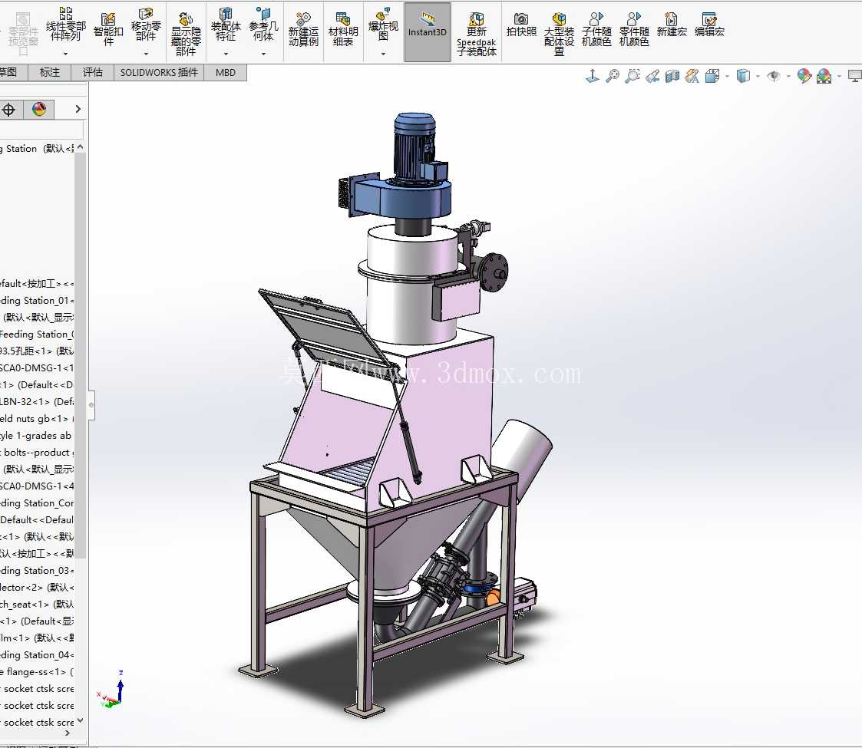This screenshot has width=862, height=748.
Task: Open Bill of Materials (材料明细表)
Action: coord(343,30)
